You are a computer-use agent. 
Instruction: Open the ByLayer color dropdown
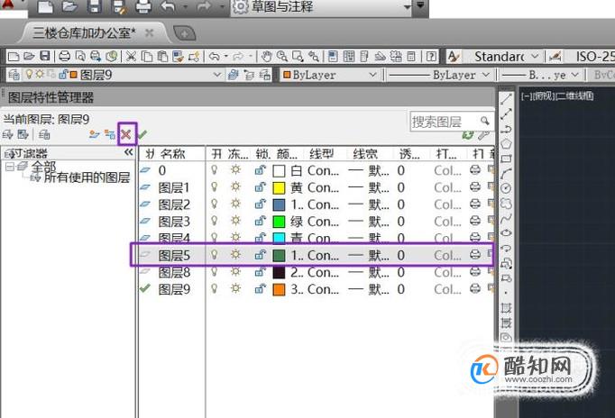(x=372, y=75)
